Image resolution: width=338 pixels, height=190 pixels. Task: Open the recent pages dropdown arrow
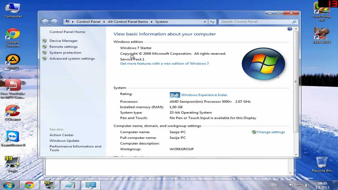(x=61, y=22)
